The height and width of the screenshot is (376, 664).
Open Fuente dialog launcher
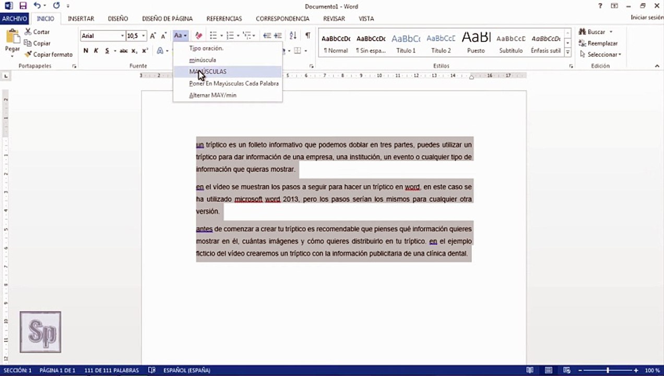pos(312,66)
